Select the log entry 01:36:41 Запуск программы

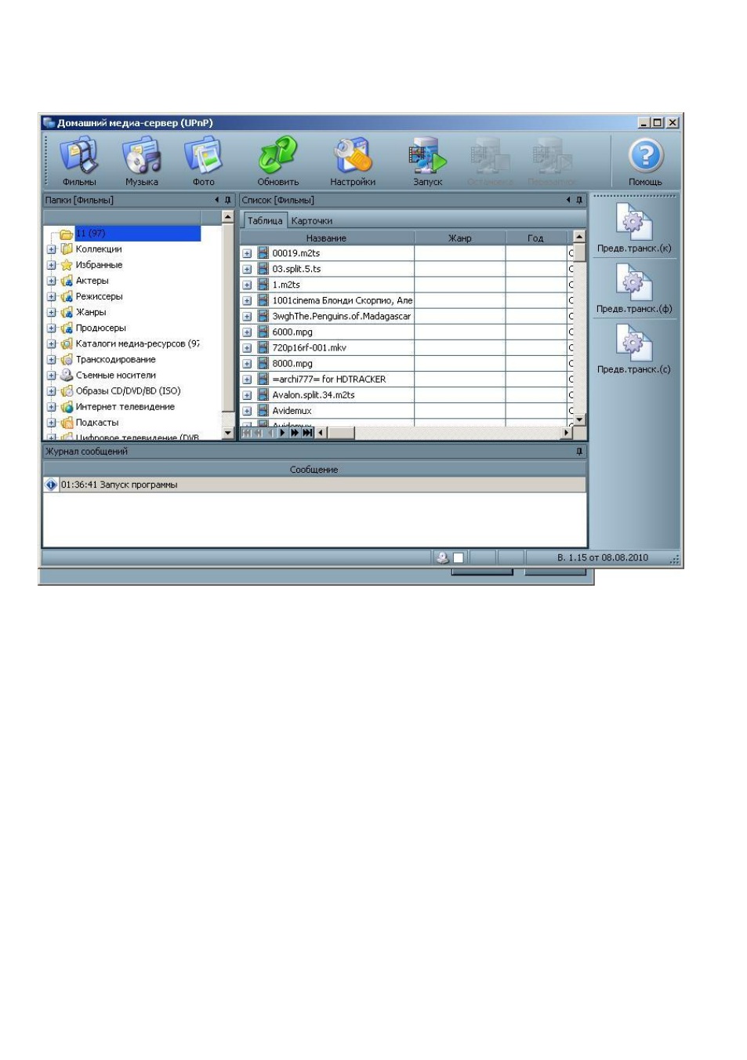click(x=314, y=485)
